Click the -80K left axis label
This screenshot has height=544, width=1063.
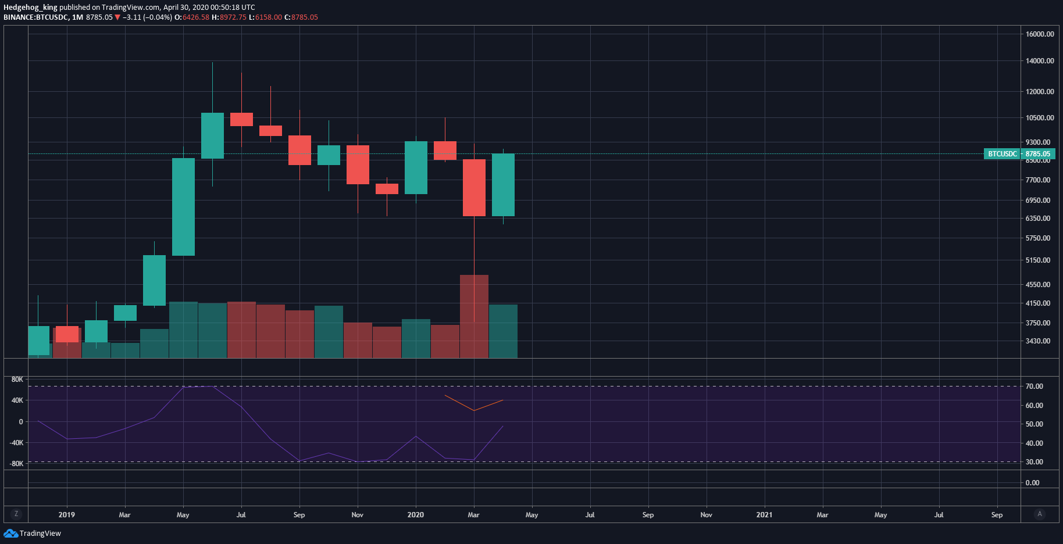click(x=16, y=464)
